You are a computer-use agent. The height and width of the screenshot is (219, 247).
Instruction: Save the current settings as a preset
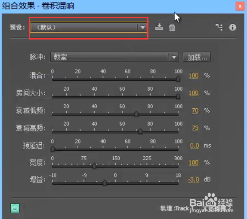159,27
